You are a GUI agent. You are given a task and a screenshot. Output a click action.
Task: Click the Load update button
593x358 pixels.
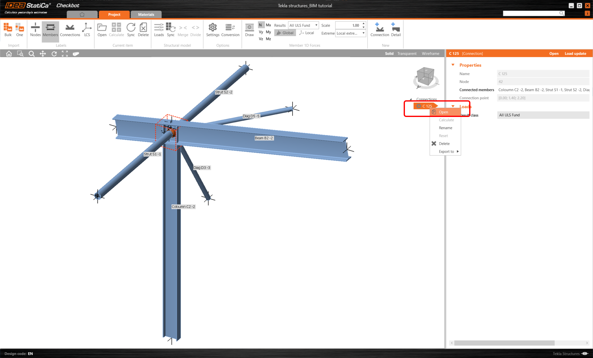click(575, 53)
